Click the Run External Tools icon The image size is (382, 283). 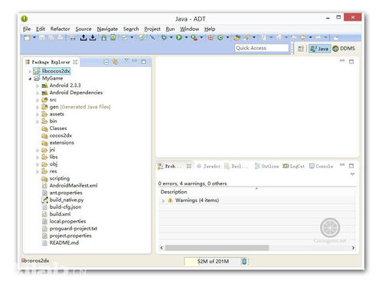coord(194,37)
